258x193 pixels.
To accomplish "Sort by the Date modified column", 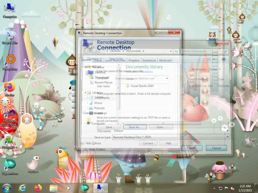I will (198, 79).
